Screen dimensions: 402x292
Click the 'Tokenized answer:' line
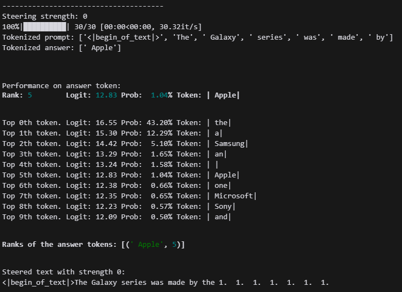coord(61,48)
